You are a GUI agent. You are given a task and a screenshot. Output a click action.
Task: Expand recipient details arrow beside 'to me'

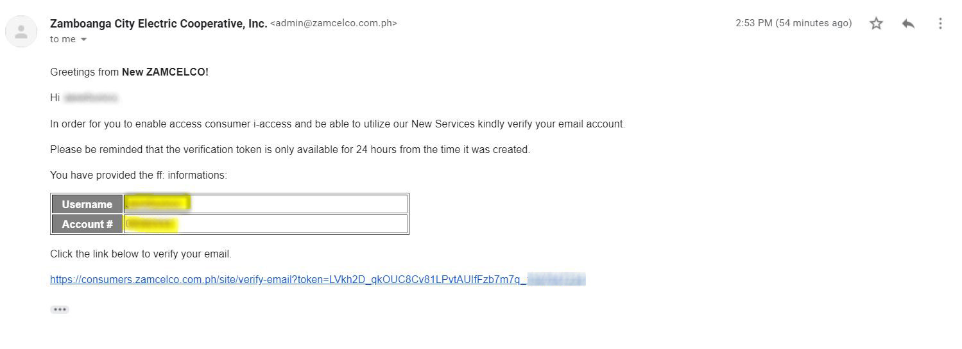point(83,40)
